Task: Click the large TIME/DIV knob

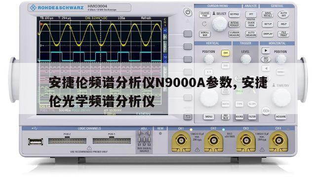Action: [281, 97]
